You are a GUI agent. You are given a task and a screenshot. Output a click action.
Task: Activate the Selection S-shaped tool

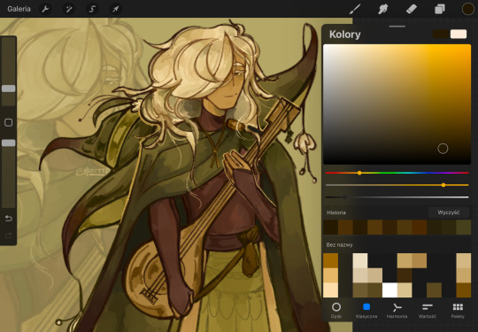point(92,9)
